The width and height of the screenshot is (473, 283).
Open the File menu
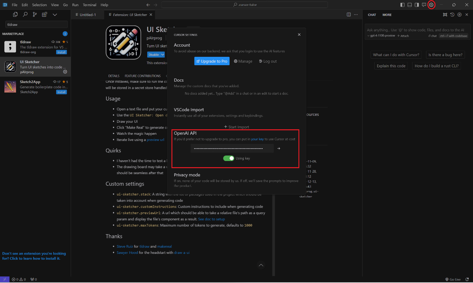(x=15, y=5)
